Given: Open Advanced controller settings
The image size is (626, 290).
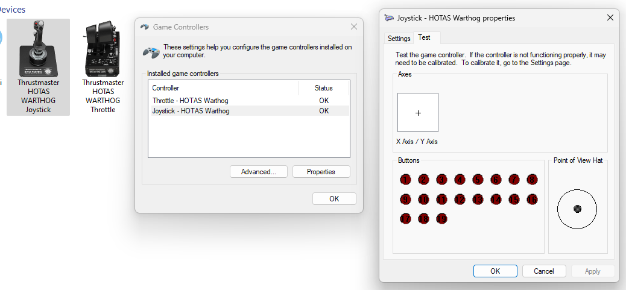Looking at the screenshot, I should point(259,171).
